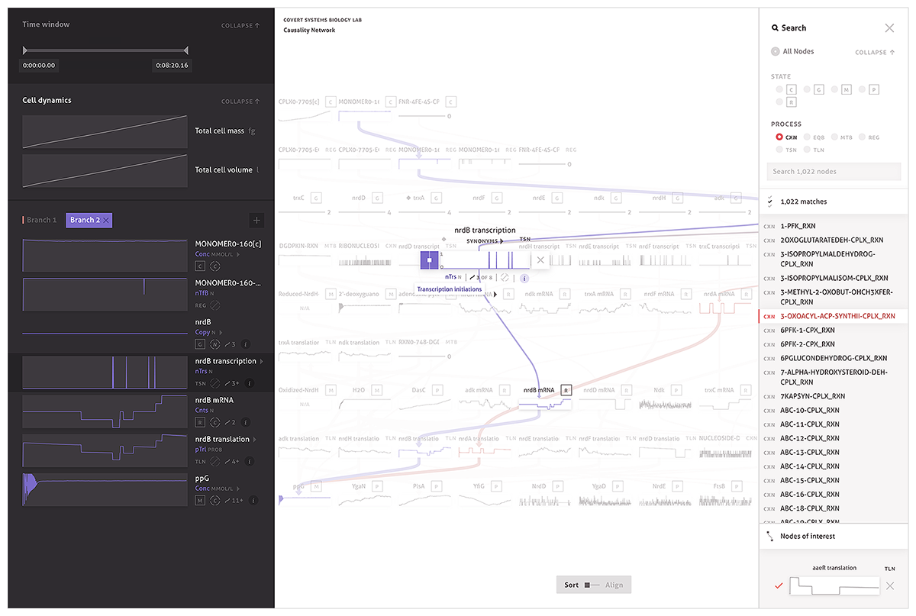This screenshot has width=916, height=616.
Task: Collapse the Cell dynamics section
Action: [x=240, y=102]
